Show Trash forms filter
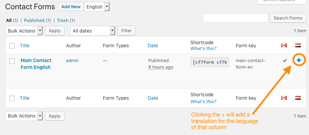 point(63,21)
